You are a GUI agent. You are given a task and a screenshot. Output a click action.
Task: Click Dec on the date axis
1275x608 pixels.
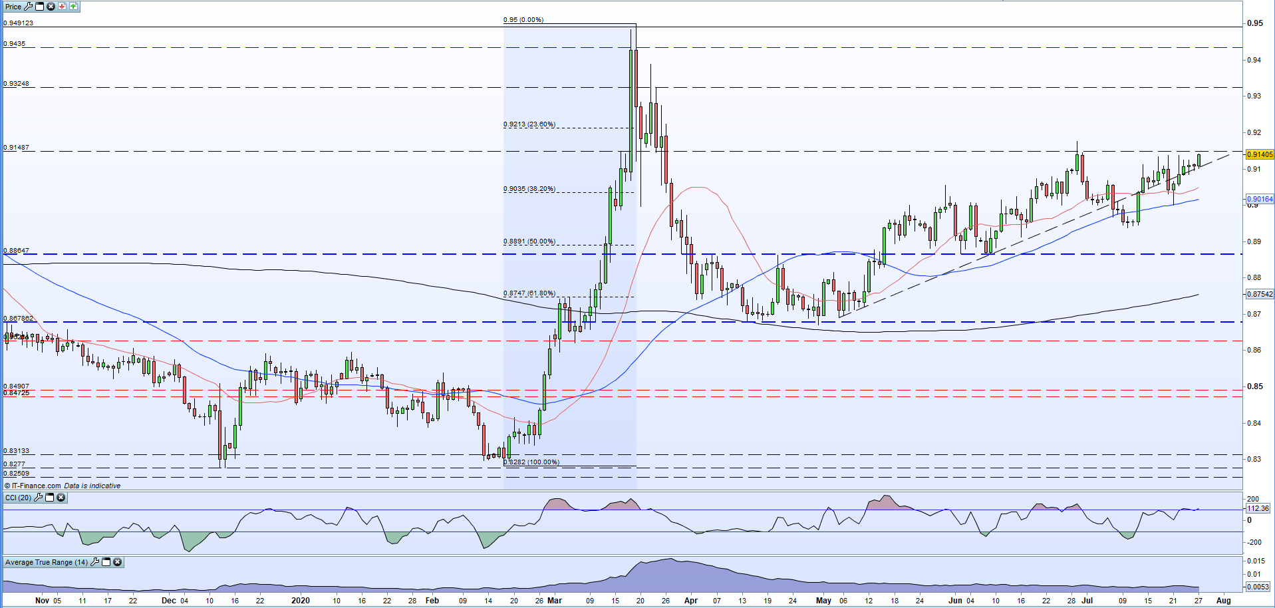(x=169, y=601)
